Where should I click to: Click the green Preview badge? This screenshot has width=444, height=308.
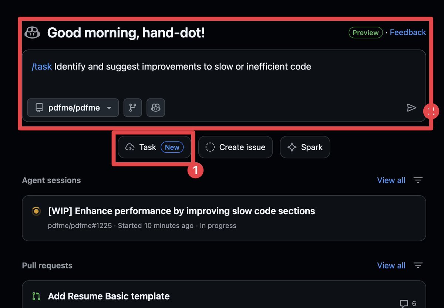click(x=366, y=33)
